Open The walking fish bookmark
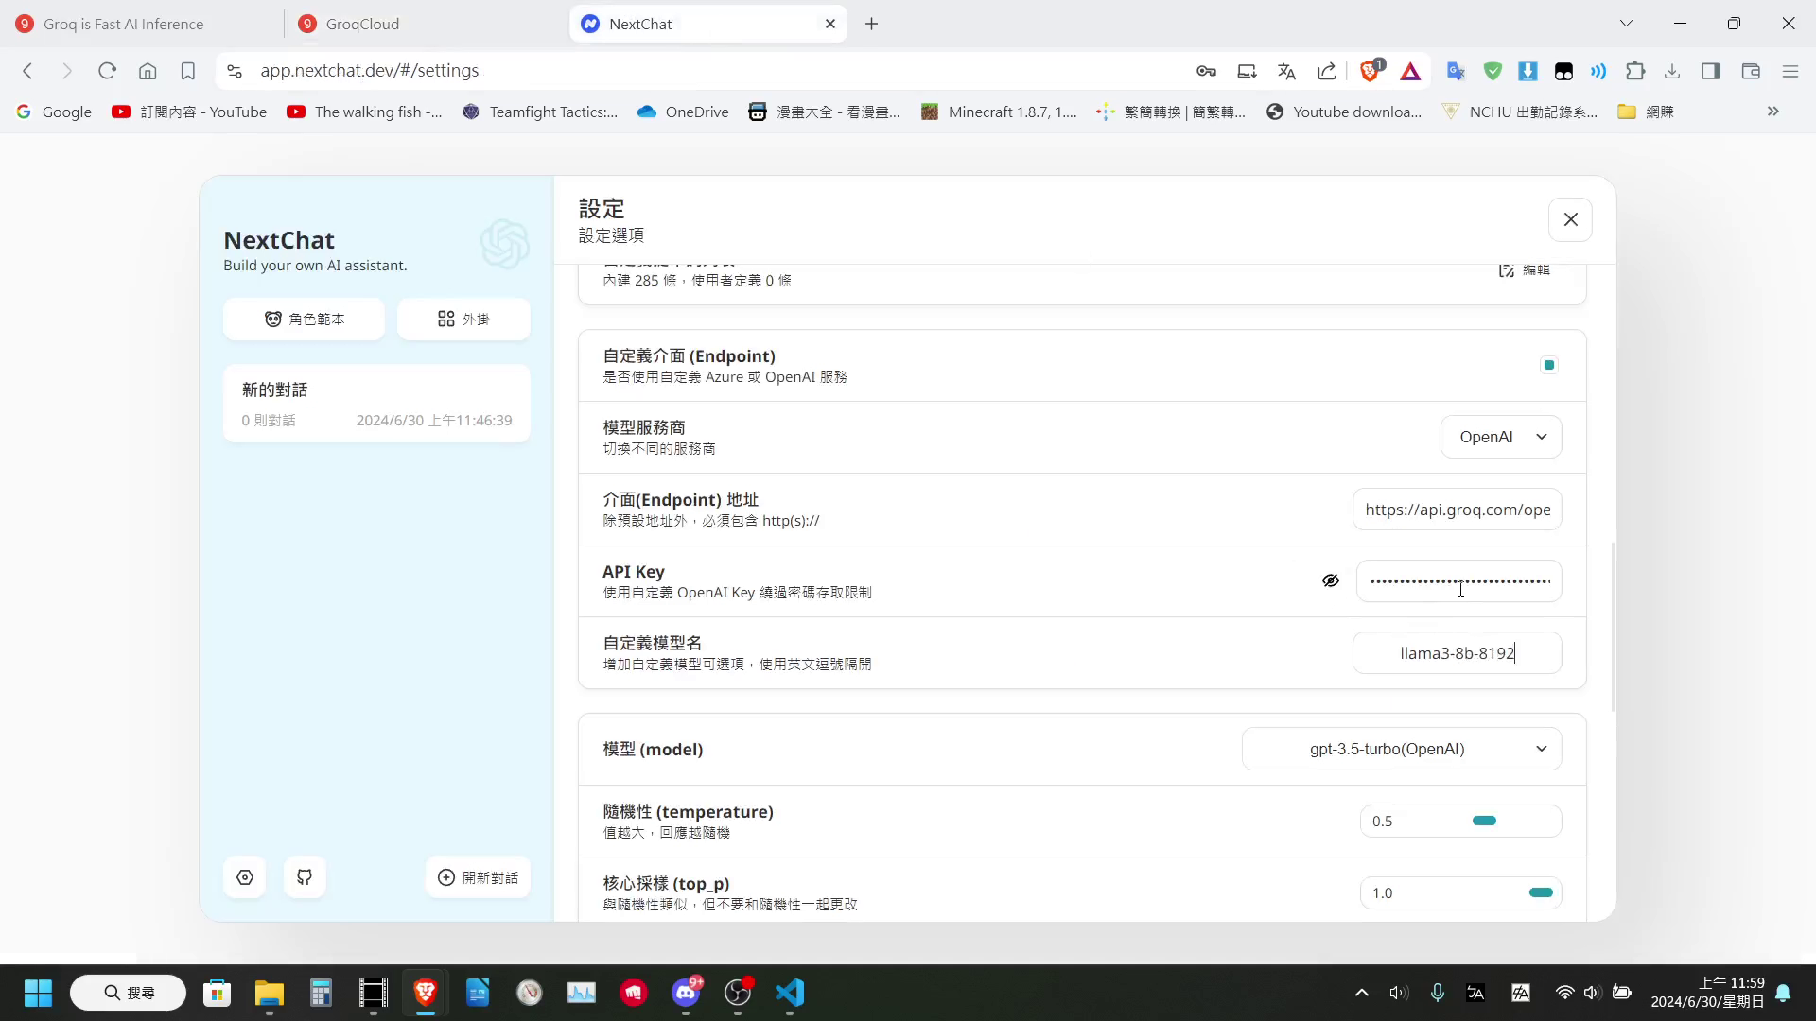 tap(365, 112)
